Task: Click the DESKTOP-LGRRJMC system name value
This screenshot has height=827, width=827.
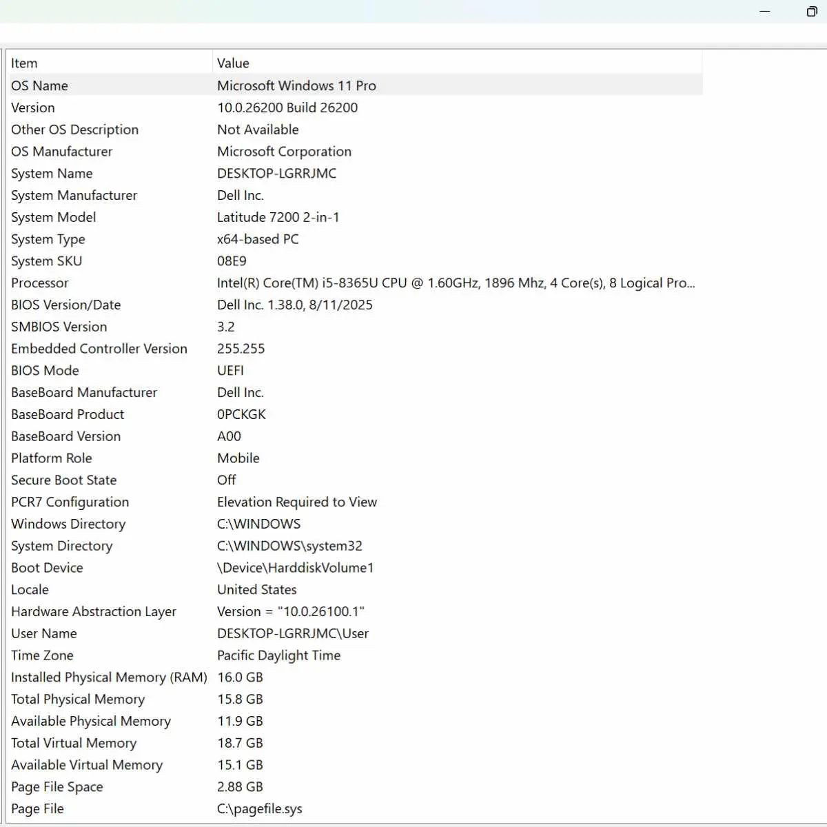Action: (276, 173)
